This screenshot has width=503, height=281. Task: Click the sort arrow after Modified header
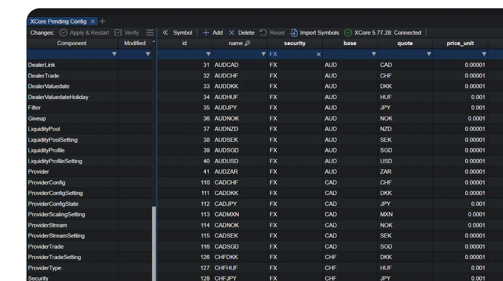point(154,42)
